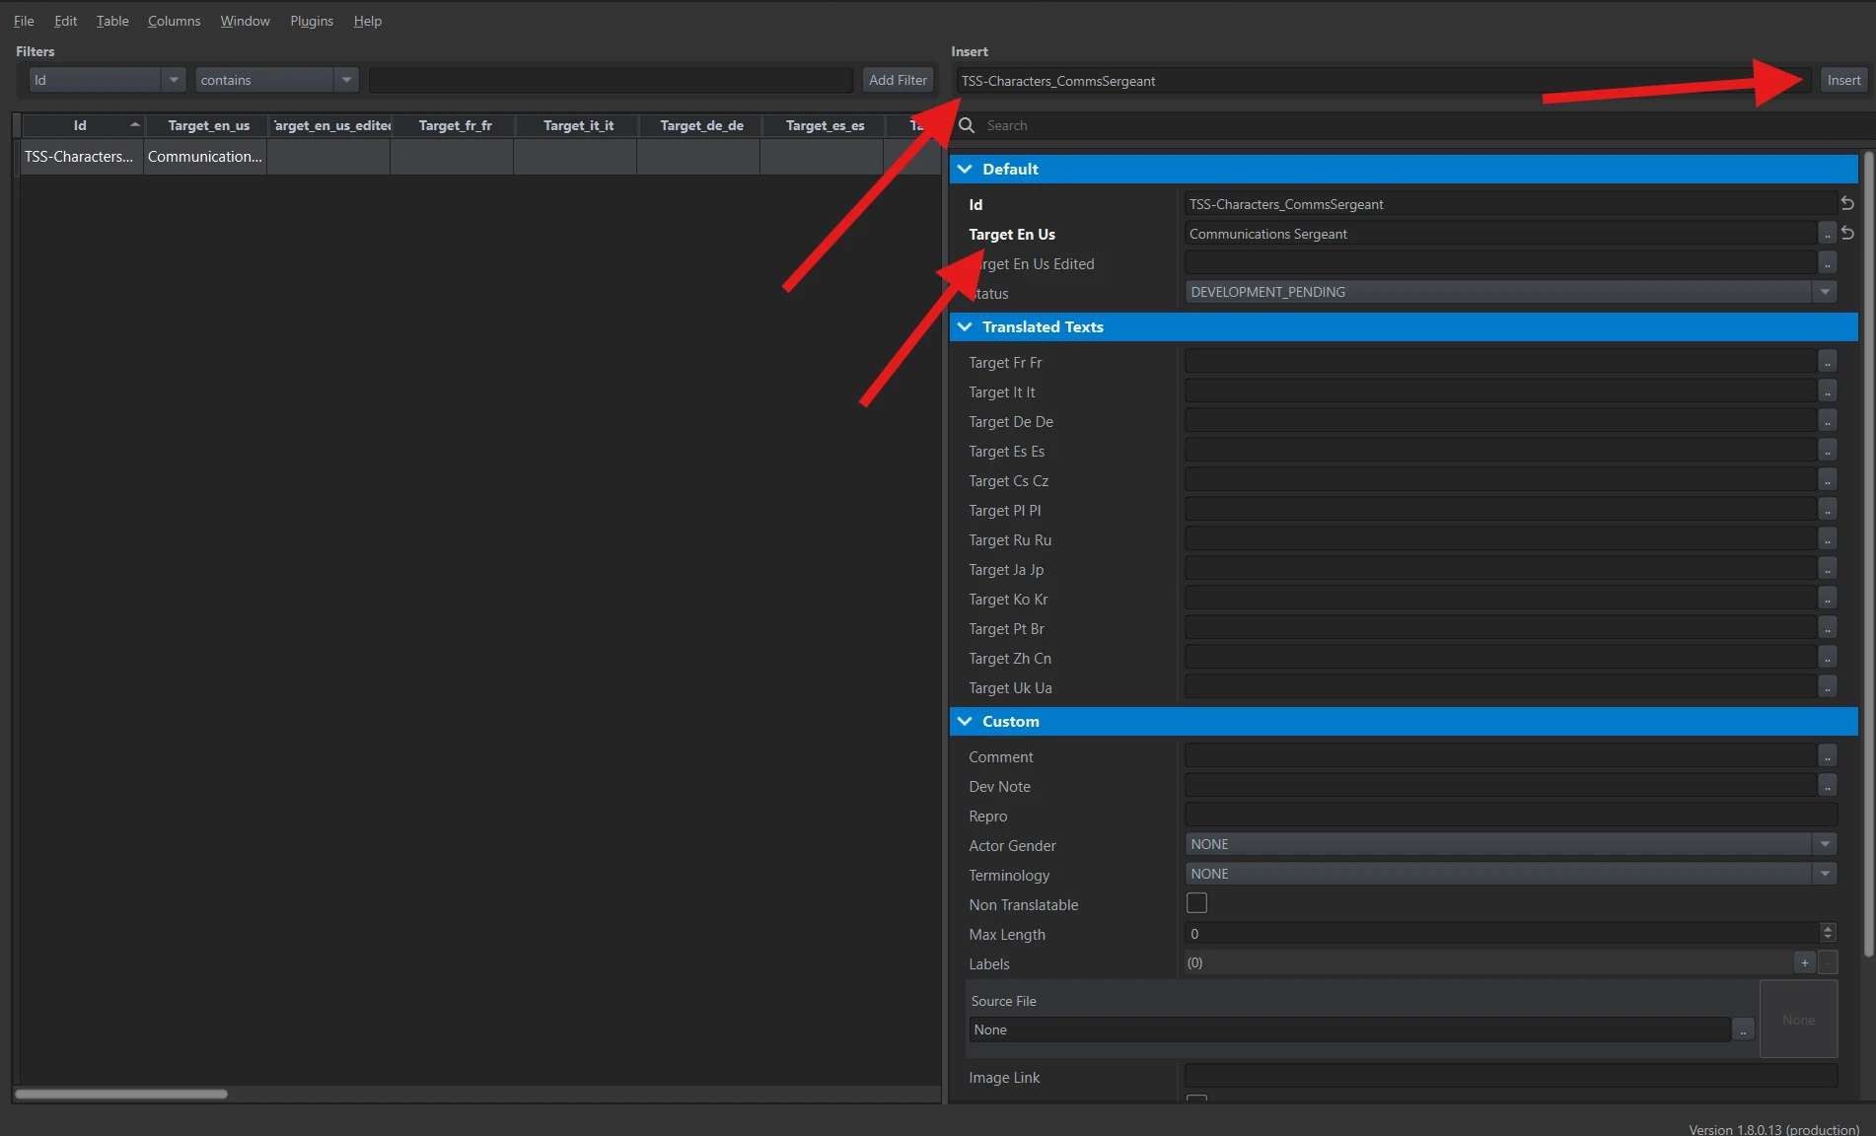This screenshot has width=1876, height=1136.
Task: Open the Help menu
Action: pyautogui.click(x=368, y=21)
